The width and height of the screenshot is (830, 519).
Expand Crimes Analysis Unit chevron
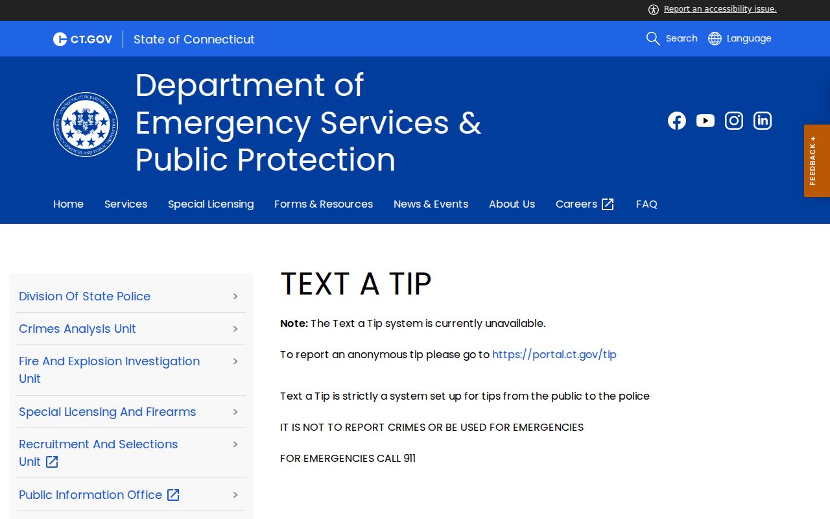tap(235, 329)
